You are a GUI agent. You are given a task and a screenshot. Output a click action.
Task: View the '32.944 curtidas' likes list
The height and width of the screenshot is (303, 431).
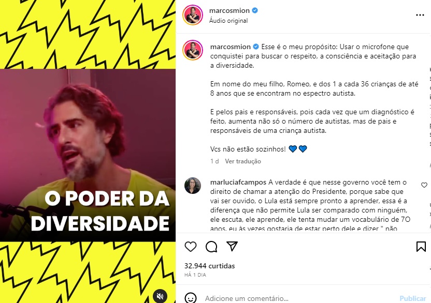(209, 266)
